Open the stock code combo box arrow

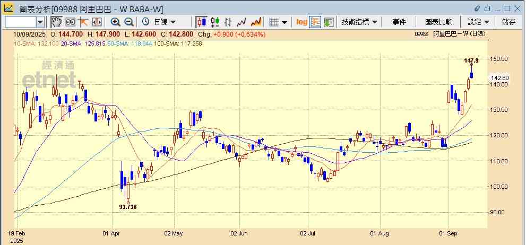point(40,22)
